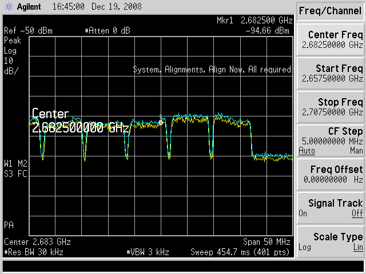Click the PA annotation
366x274 pixels.
[x=9, y=225]
